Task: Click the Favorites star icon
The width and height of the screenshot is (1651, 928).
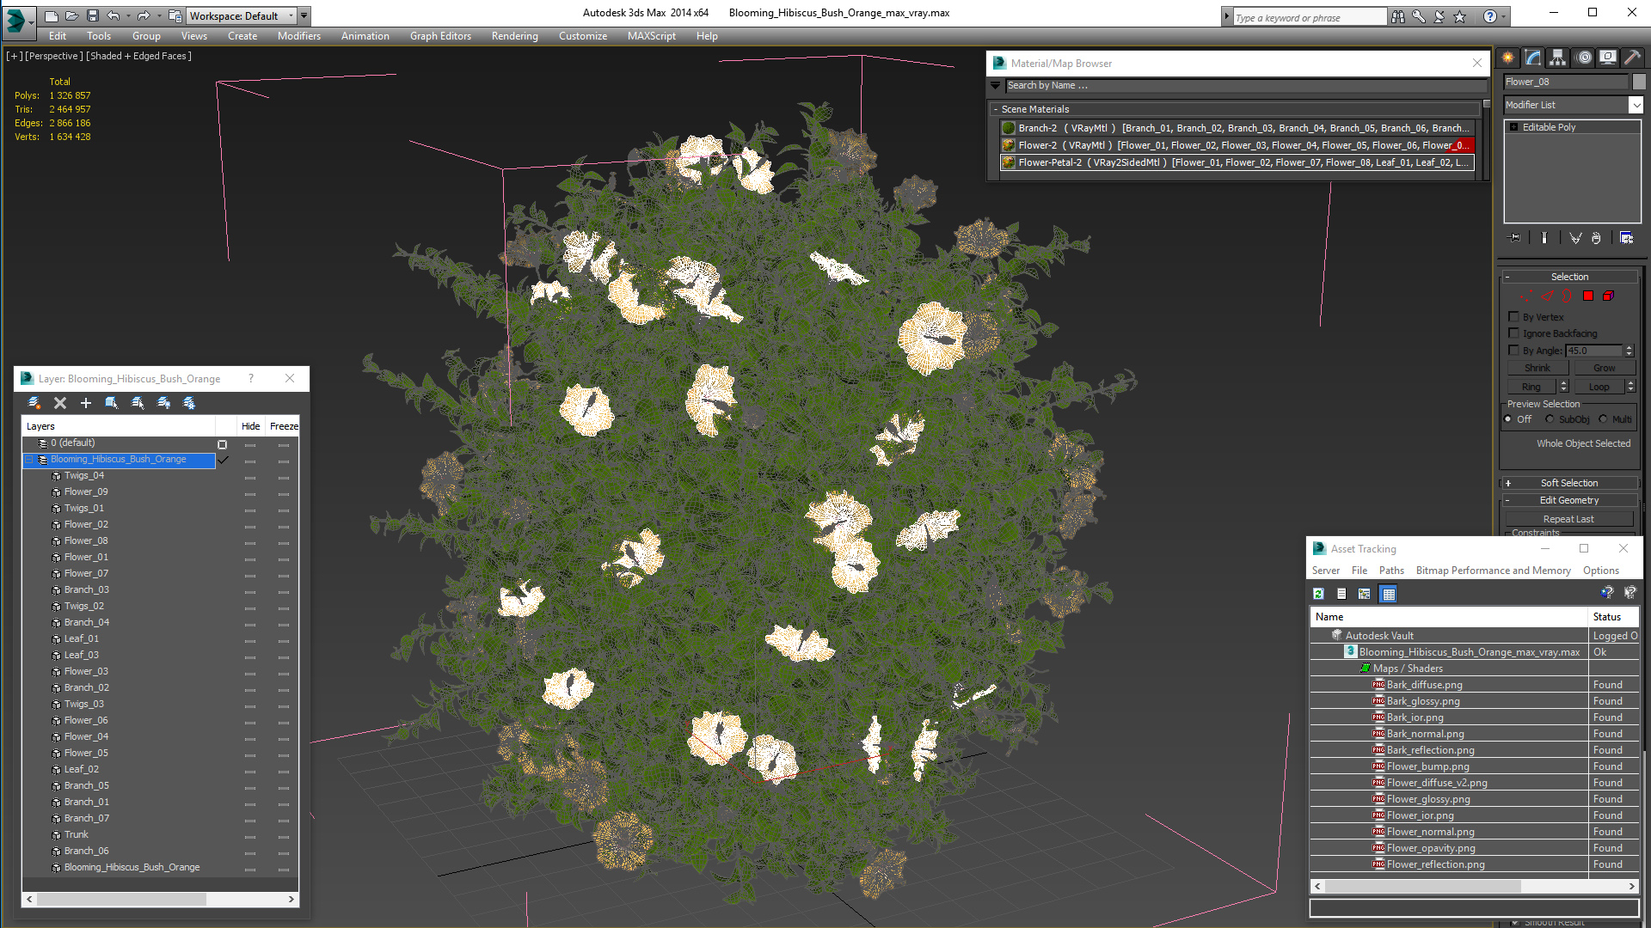Action: pyautogui.click(x=1460, y=16)
